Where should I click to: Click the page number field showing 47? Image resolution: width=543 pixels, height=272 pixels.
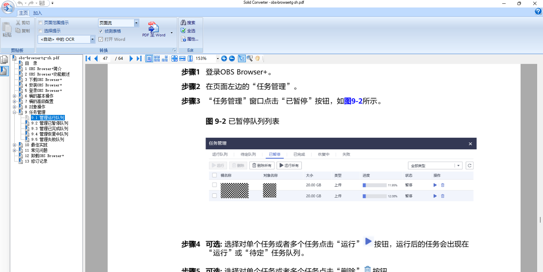[x=105, y=58]
